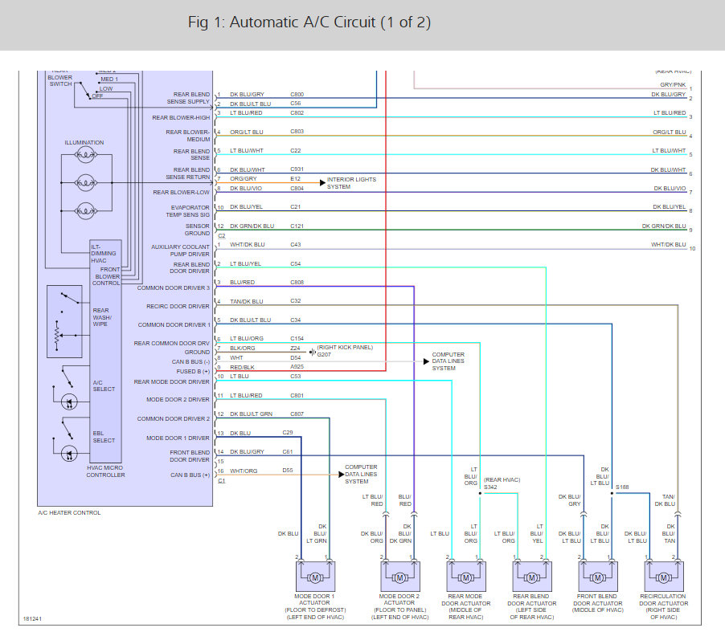Click the RED/BLK wire label

pyautogui.click(x=242, y=367)
